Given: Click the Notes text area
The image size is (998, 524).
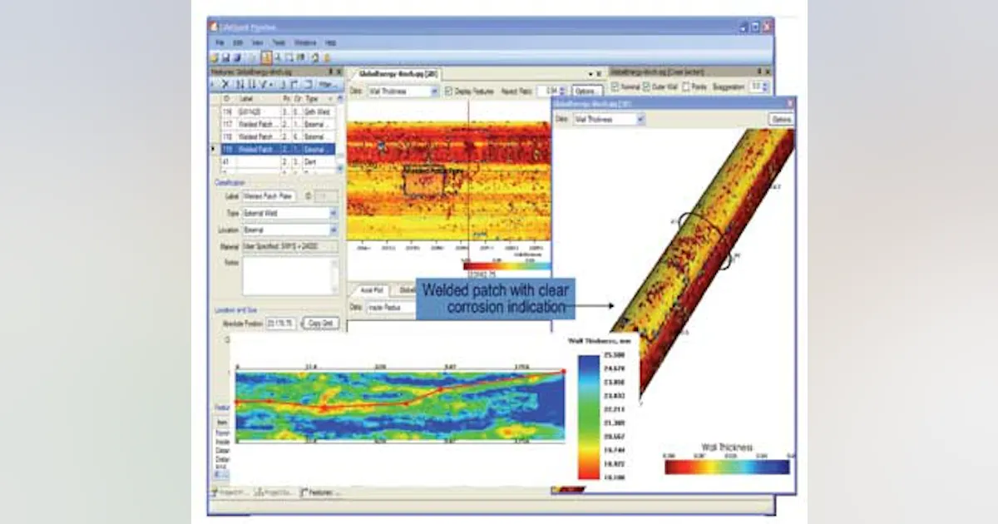Looking at the screenshot, I should (x=289, y=276).
